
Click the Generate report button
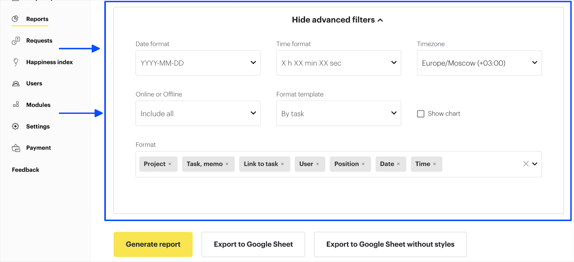[153, 244]
